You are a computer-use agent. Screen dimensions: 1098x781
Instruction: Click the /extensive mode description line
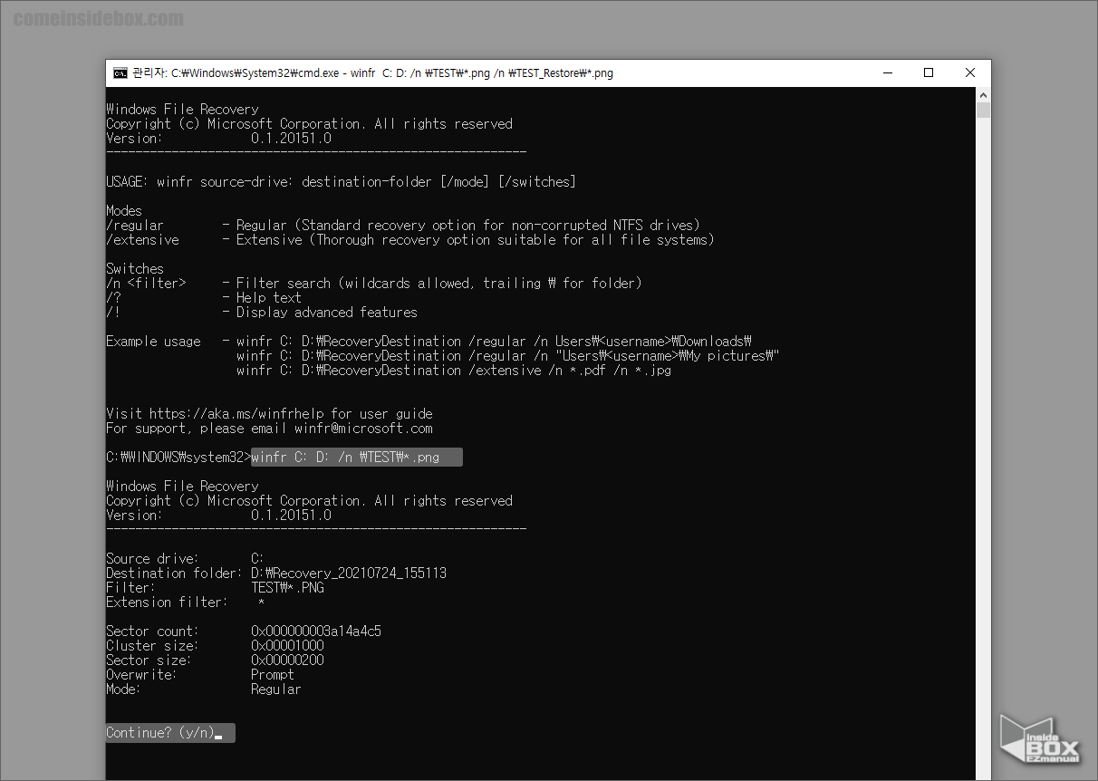[x=410, y=240]
